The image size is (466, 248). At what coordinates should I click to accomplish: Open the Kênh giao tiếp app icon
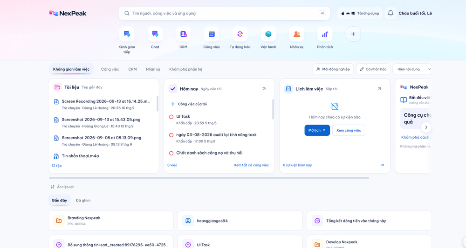pos(127,34)
